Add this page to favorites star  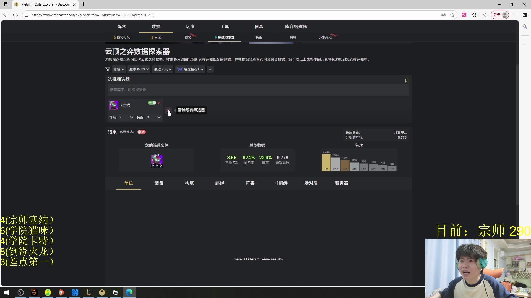(452, 15)
